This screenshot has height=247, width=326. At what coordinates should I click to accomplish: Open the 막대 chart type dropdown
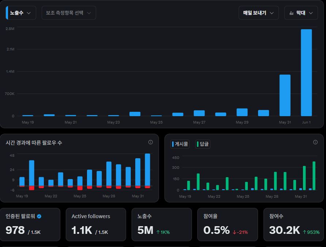point(301,13)
